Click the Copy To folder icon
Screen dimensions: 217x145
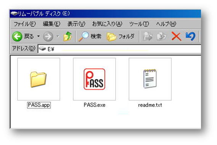[x=162, y=37]
